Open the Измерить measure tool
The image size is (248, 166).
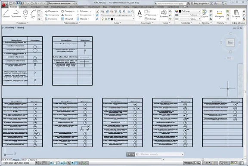(220, 14)
